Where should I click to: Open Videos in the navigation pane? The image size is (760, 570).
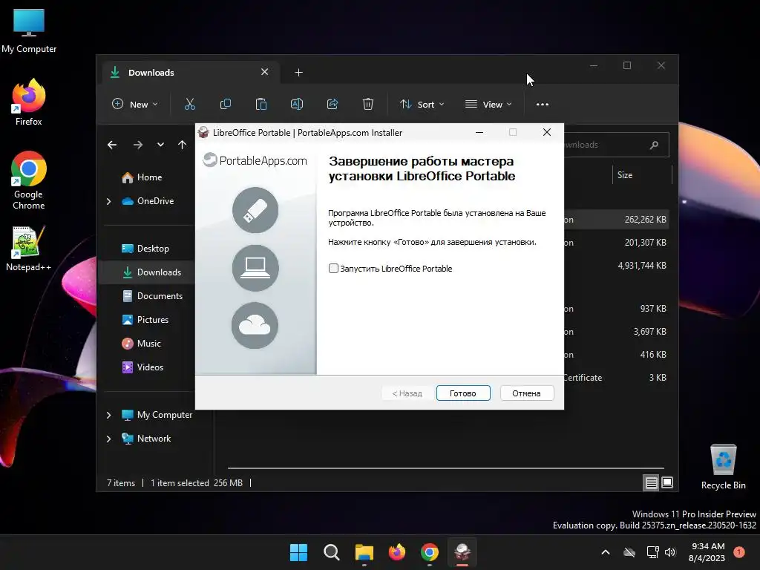tap(148, 367)
